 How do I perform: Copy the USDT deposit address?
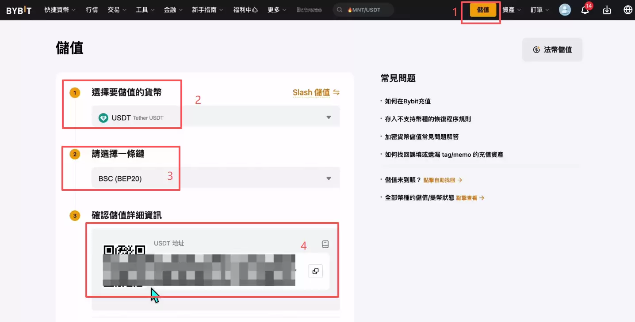click(x=315, y=271)
